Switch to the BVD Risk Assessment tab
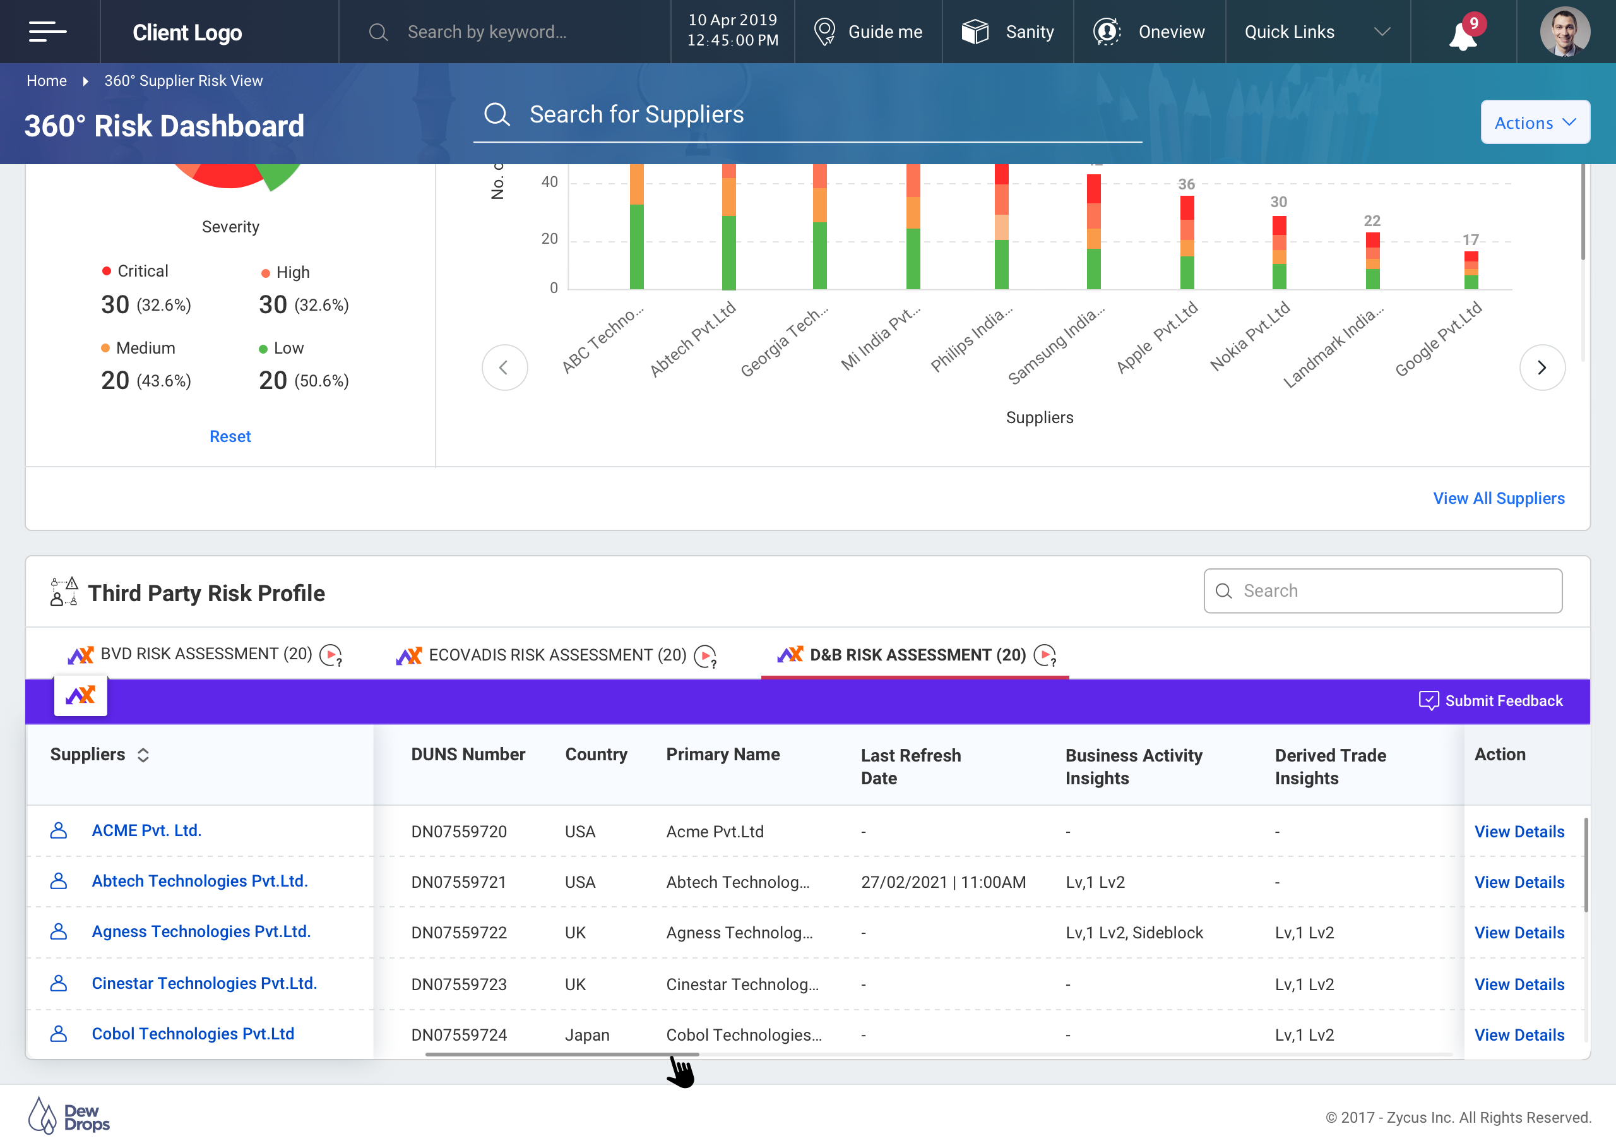This screenshot has width=1616, height=1148. [206, 654]
